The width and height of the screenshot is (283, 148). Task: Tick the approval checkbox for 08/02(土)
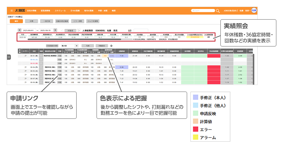click(x=42, y=60)
